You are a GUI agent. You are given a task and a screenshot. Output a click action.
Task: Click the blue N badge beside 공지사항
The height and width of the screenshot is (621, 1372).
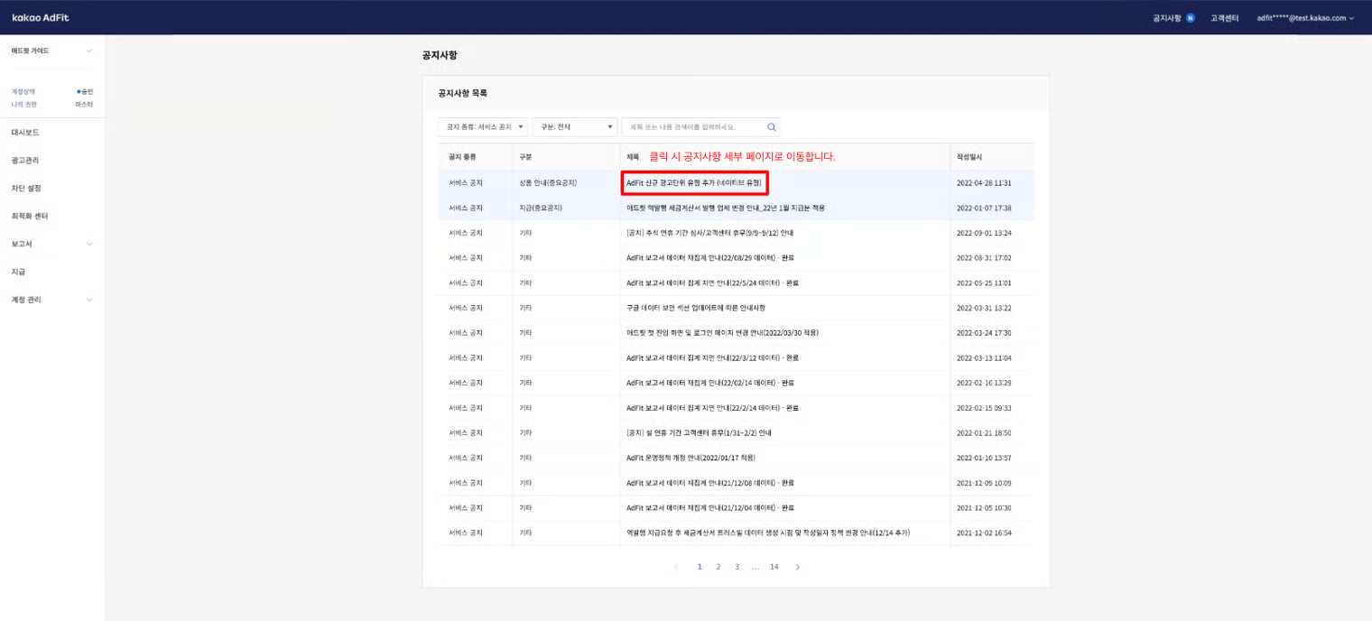(1191, 18)
